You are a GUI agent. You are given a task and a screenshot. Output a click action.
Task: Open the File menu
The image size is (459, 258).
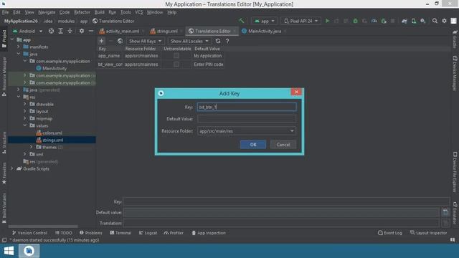tap(5, 12)
